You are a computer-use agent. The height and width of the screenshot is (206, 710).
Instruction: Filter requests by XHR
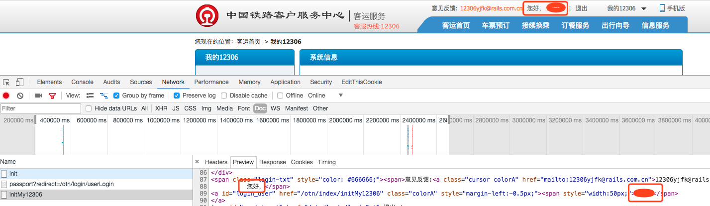click(x=161, y=108)
